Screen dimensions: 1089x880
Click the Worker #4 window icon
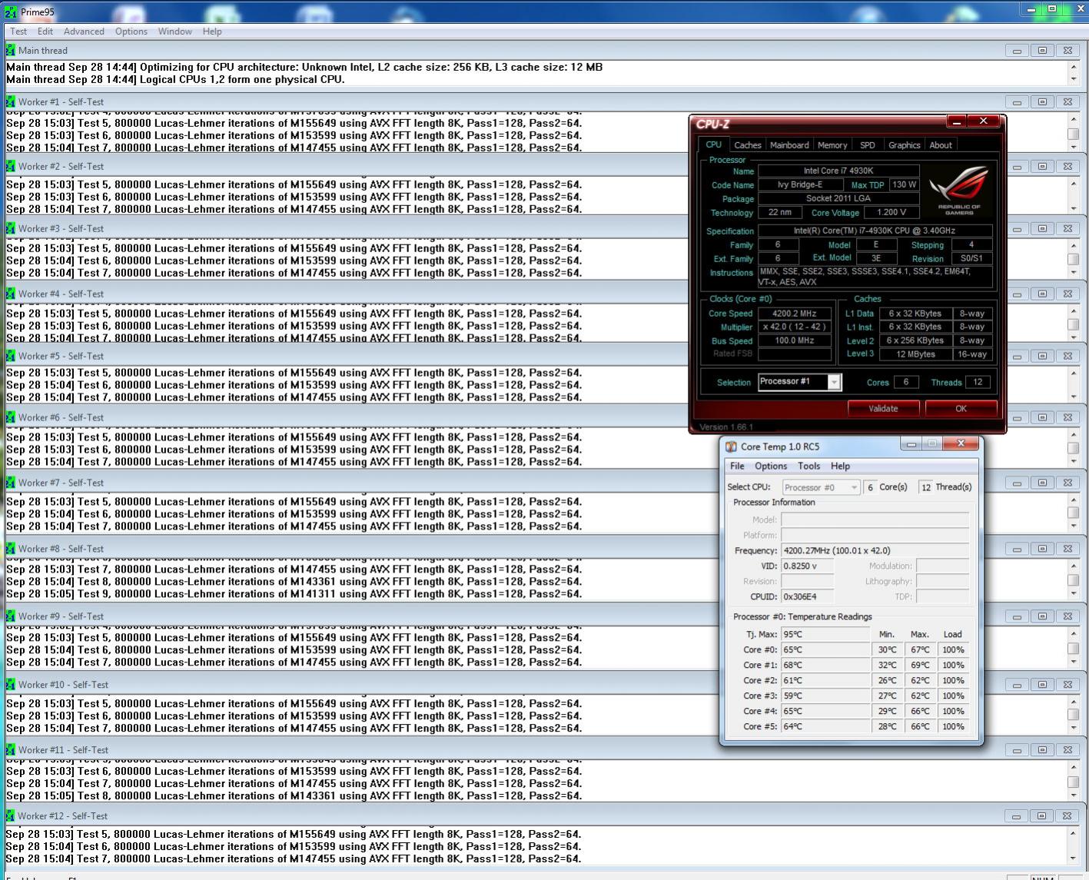coord(11,294)
